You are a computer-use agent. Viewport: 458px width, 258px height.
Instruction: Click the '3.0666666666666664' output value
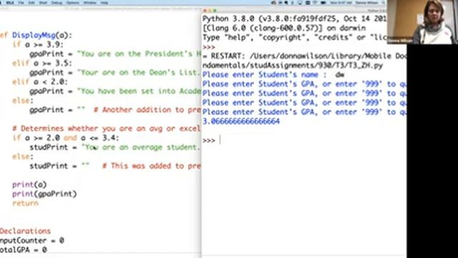[x=241, y=121]
